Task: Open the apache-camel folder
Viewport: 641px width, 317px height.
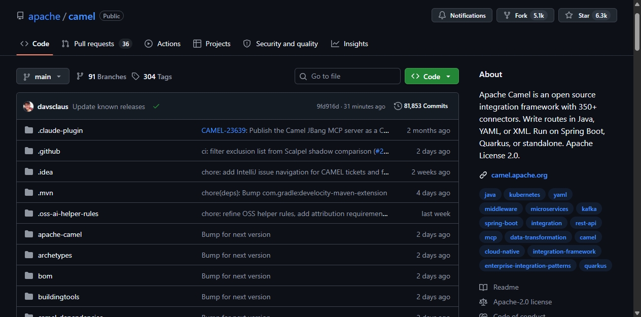Action: 60,234
